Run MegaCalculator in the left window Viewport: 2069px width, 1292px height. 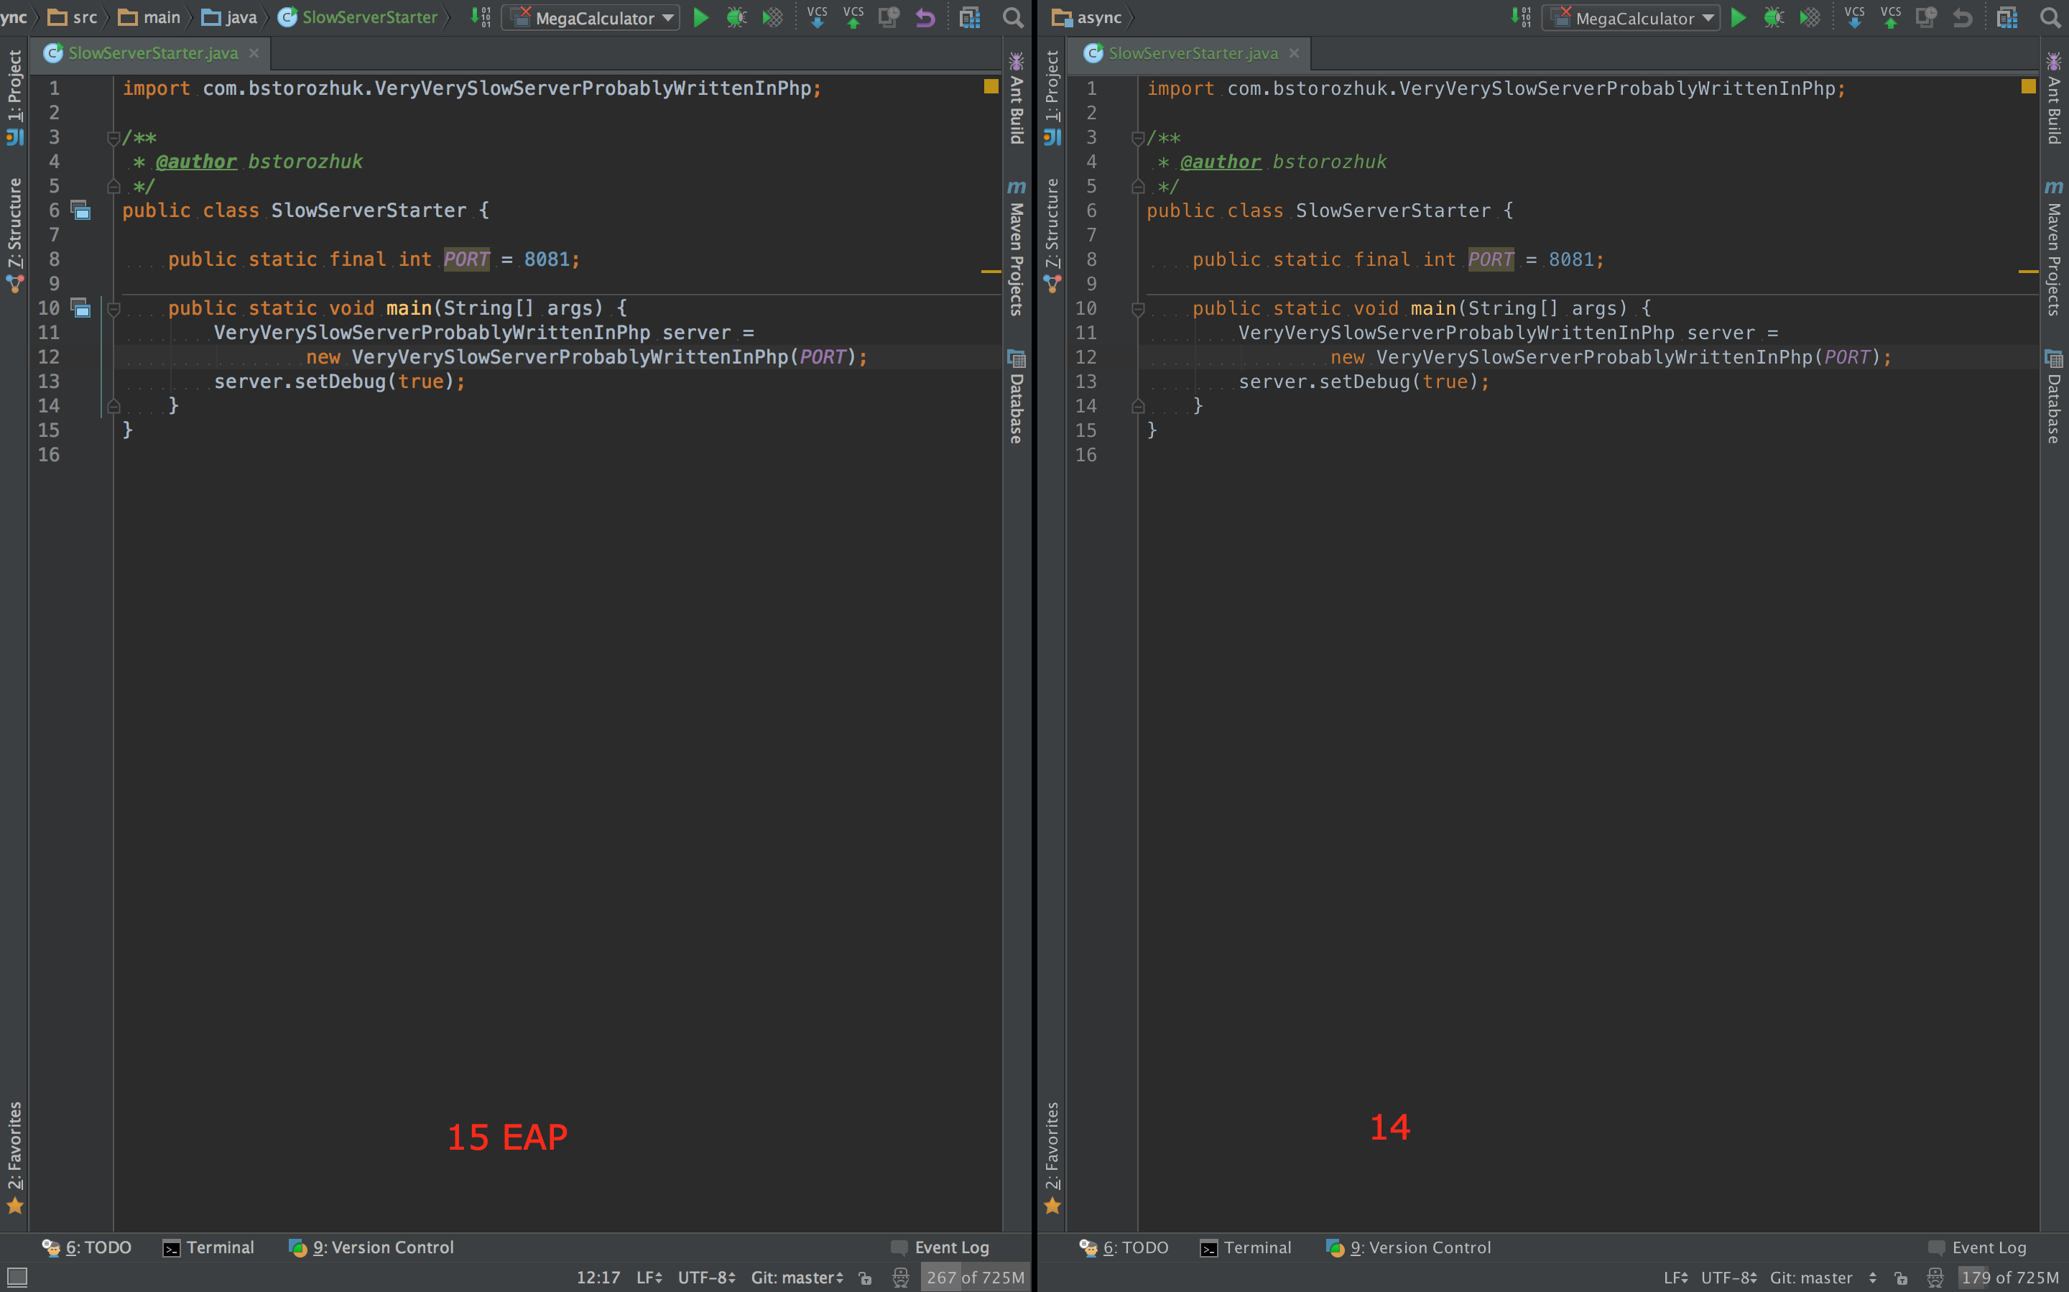tap(700, 17)
